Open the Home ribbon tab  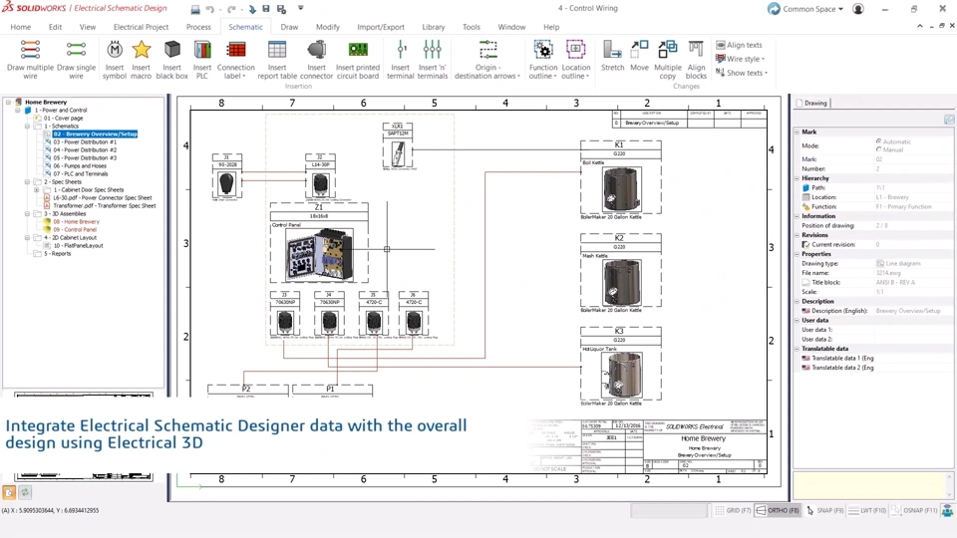[x=20, y=27]
